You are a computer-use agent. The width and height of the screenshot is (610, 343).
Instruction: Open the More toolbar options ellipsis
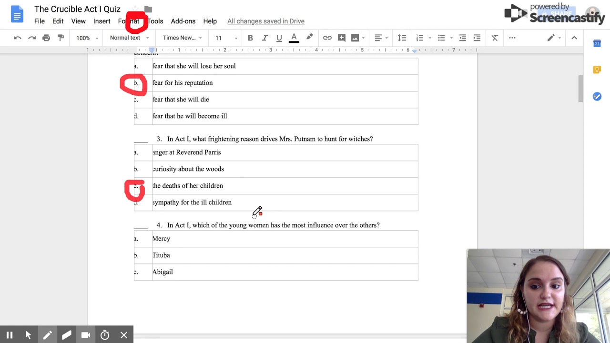[512, 38]
